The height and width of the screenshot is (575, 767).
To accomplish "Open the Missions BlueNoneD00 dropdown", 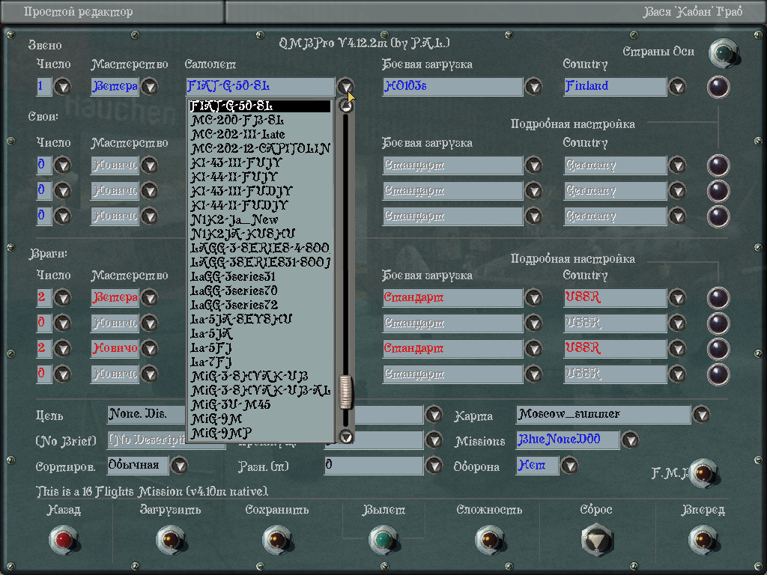I will (x=630, y=440).
